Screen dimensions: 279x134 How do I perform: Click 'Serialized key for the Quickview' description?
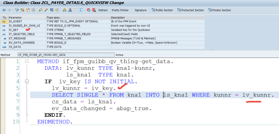(158, 30)
